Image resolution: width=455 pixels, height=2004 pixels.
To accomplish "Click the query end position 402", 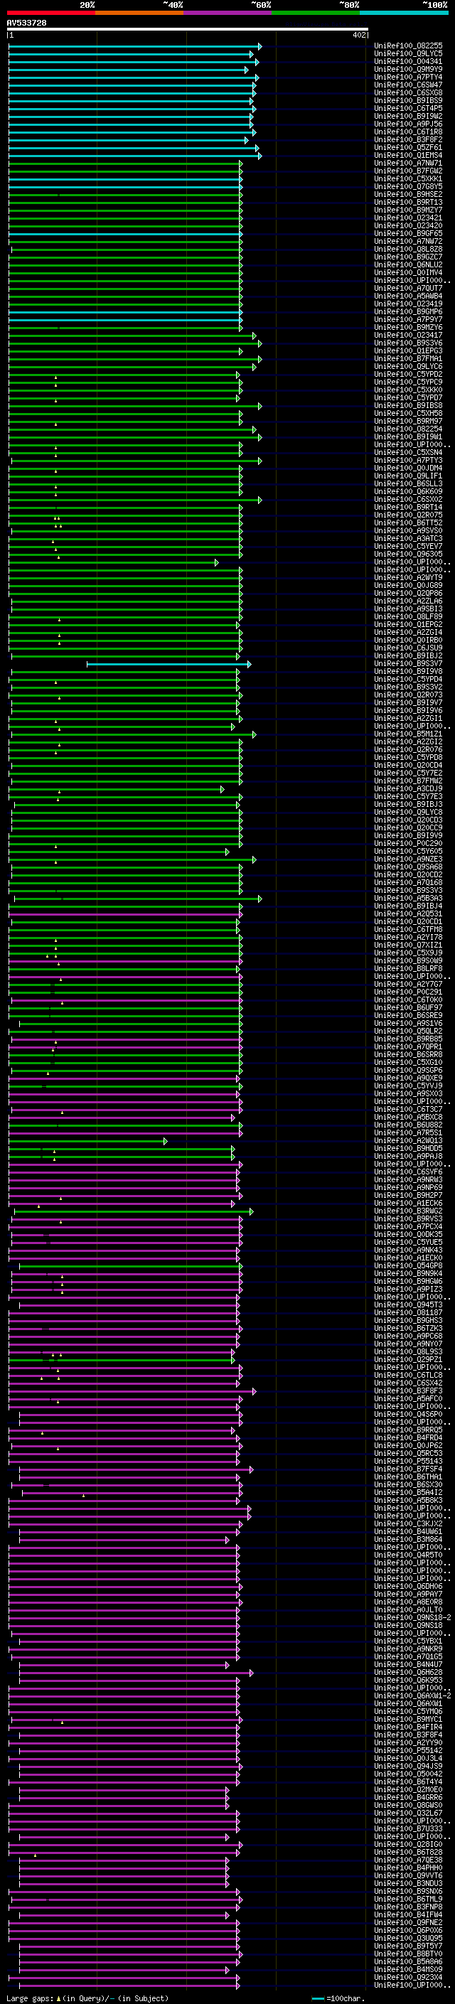I will point(358,35).
